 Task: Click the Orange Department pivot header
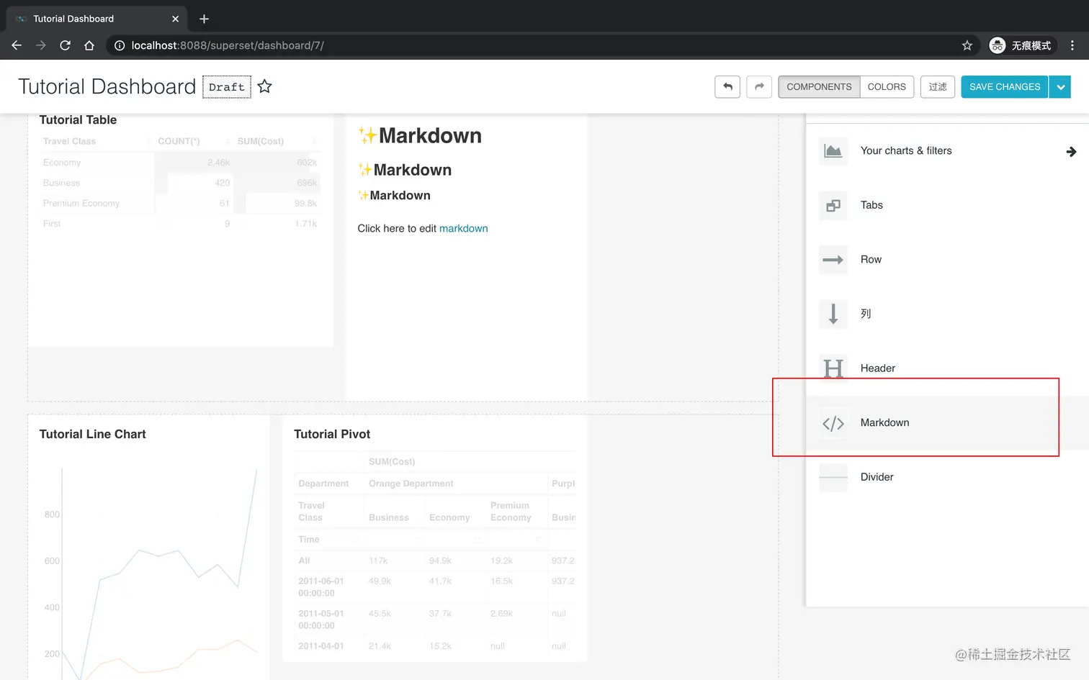click(x=411, y=484)
